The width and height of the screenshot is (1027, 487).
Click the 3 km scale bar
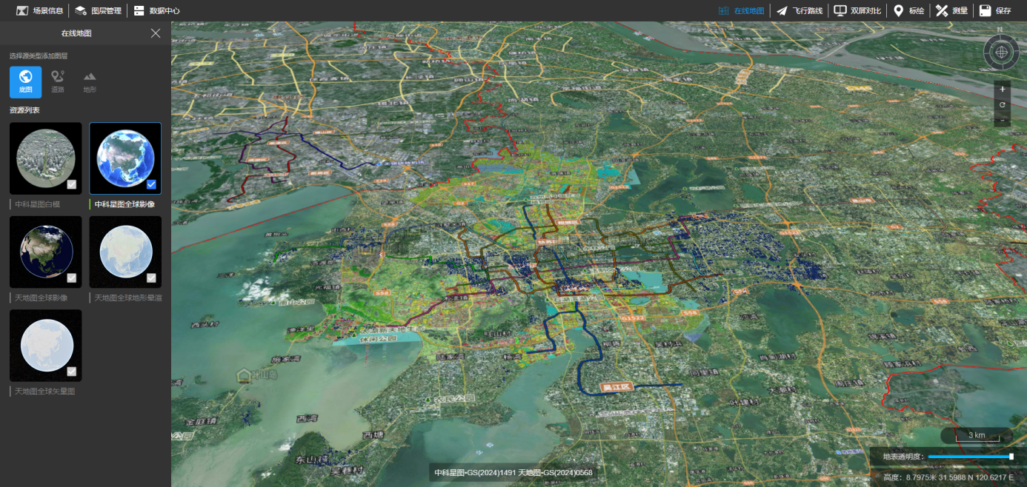point(977,435)
